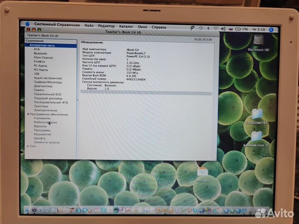Click the volume speaker icon
Screen dimensions: 299x224
coord(223,29)
